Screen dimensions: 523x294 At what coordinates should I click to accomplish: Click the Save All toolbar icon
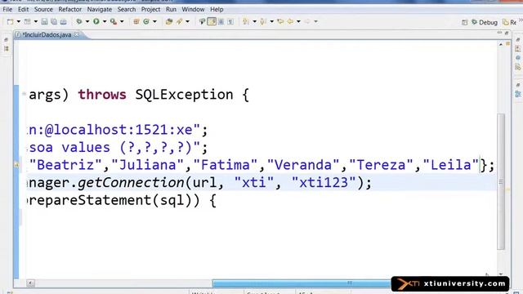54,22
